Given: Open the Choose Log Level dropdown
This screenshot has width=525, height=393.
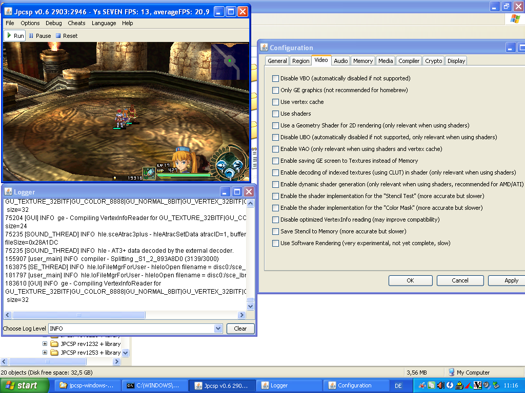Looking at the screenshot, I should pos(218,329).
